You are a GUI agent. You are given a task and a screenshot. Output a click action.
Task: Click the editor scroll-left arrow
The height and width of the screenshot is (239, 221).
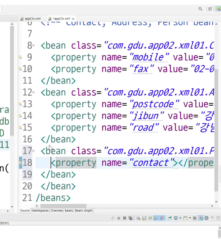click(x=37, y=206)
